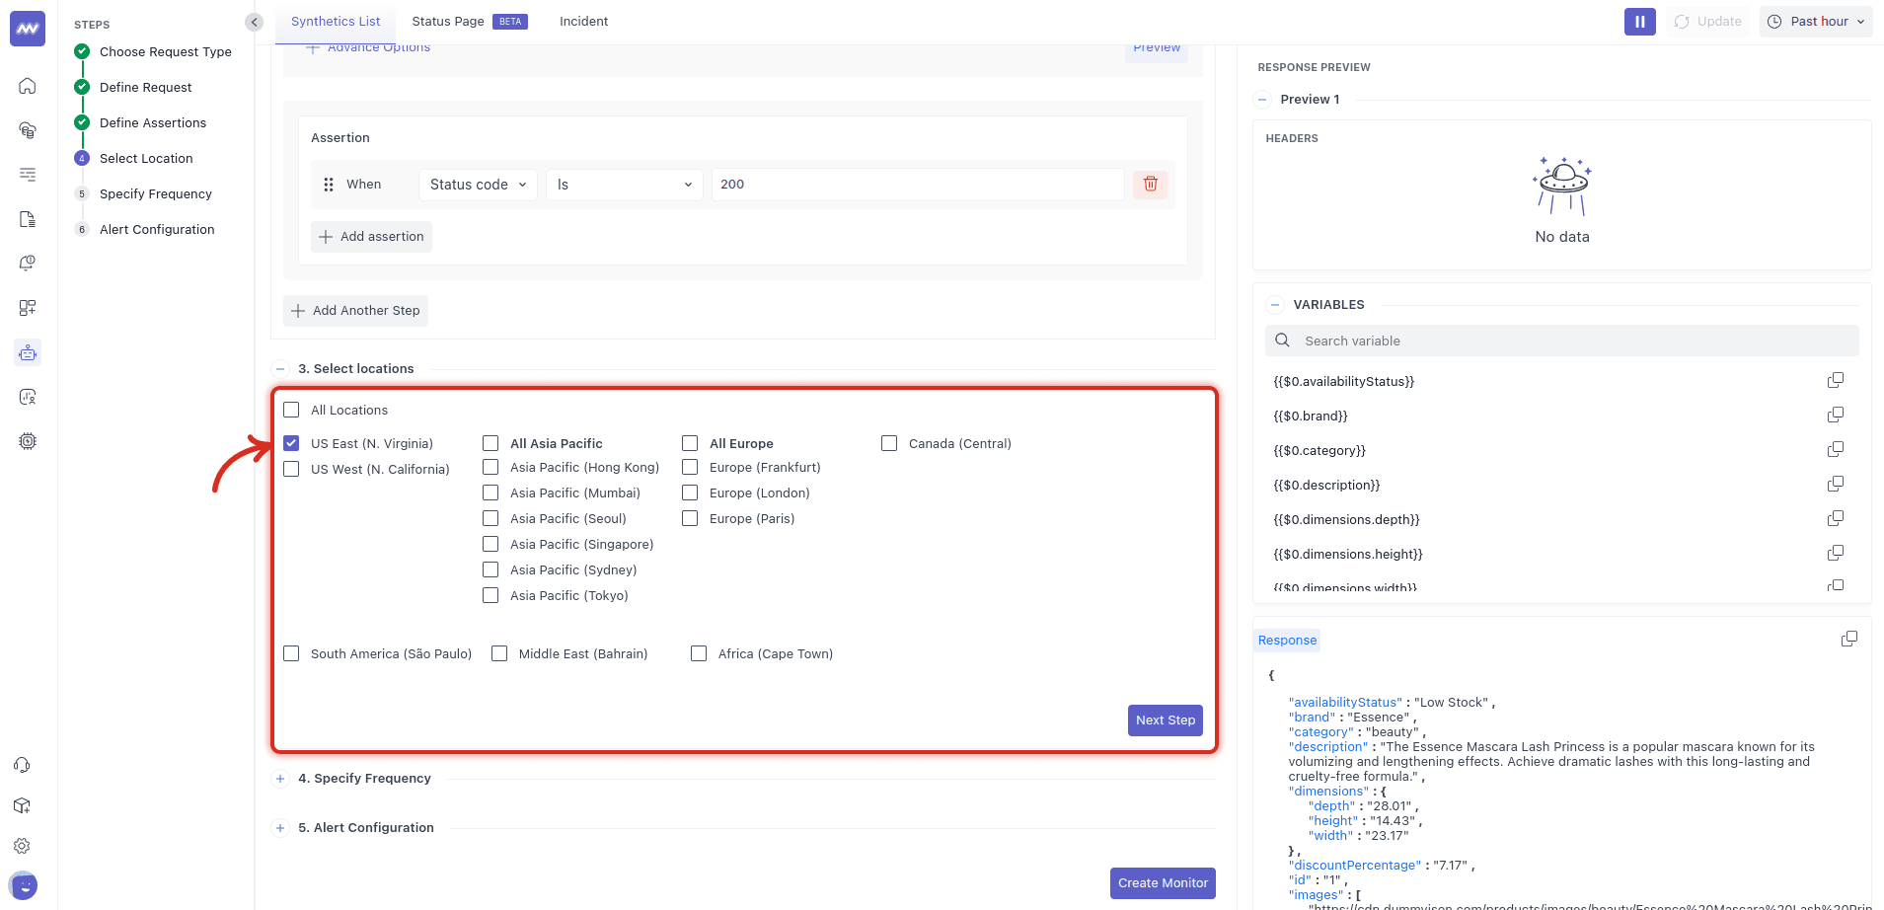Expand the 4. Specify Frequency section

[x=280, y=779]
